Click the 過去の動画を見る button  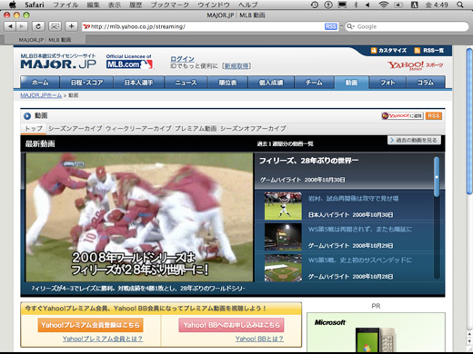pyautogui.click(x=414, y=140)
